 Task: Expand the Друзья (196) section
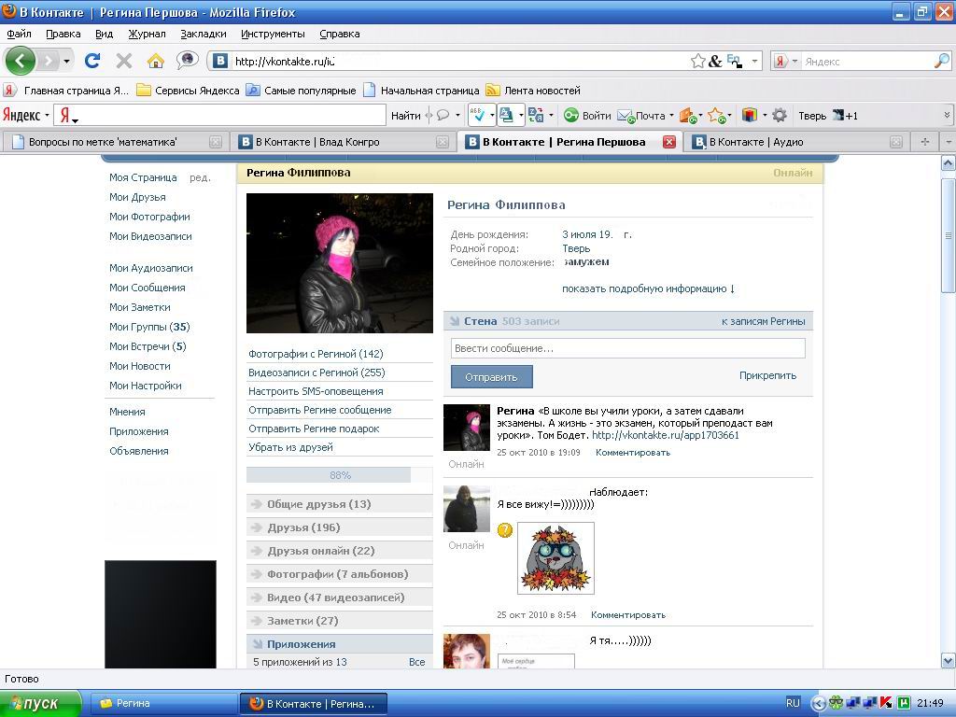tap(340, 527)
